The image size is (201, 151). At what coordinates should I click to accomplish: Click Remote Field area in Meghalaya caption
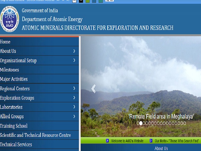point(161,117)
